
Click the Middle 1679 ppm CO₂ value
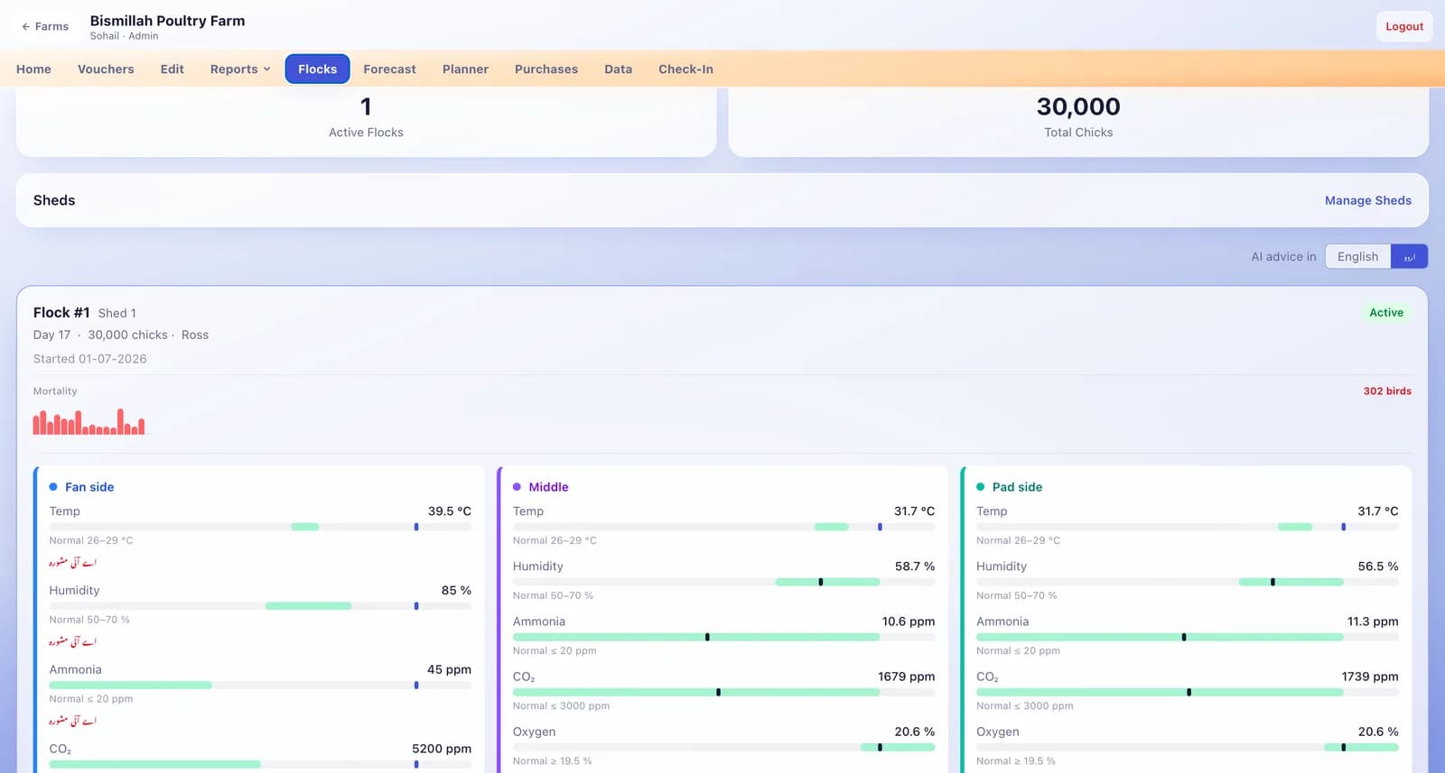coord(906,676)
